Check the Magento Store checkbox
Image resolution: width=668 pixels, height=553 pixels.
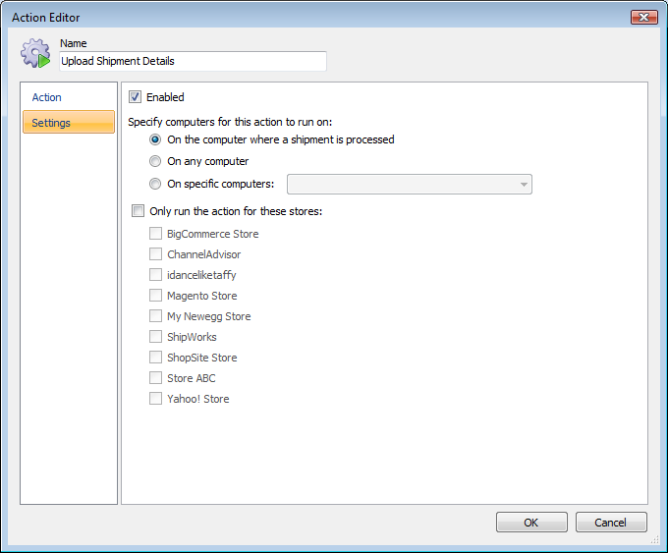coord(155,296)
